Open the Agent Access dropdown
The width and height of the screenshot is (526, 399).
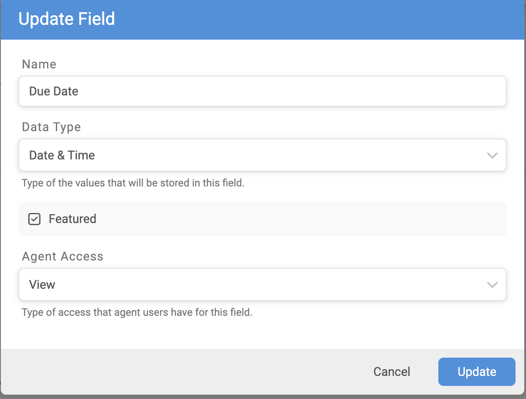[262, 284]
